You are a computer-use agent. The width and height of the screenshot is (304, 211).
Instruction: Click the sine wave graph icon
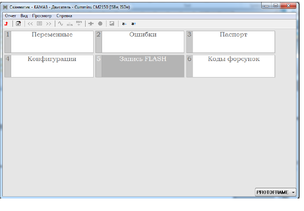coord(61,24)
